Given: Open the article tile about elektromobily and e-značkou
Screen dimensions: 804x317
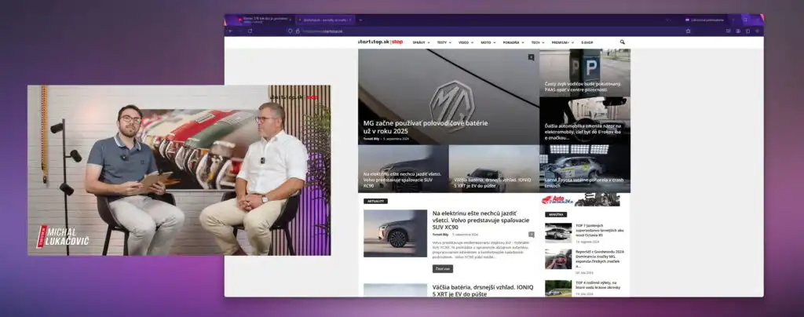Looking at the screenshot, I should coord(584,120).
